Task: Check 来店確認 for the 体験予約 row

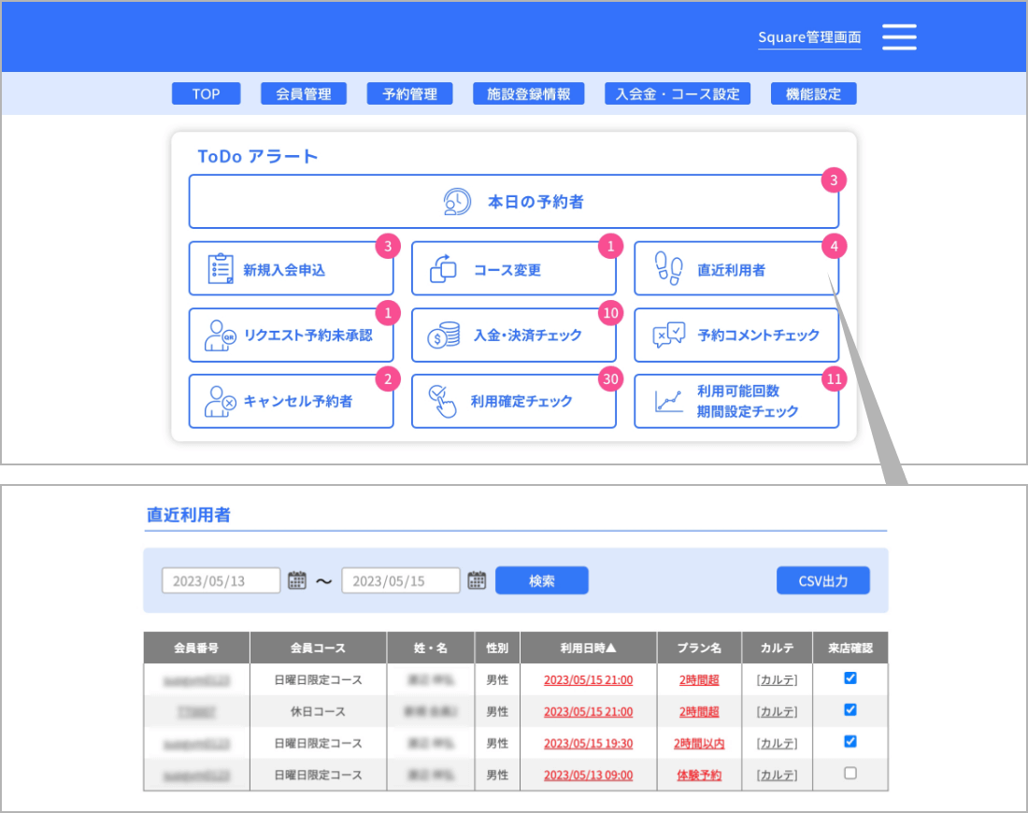Action: [850, 774]
